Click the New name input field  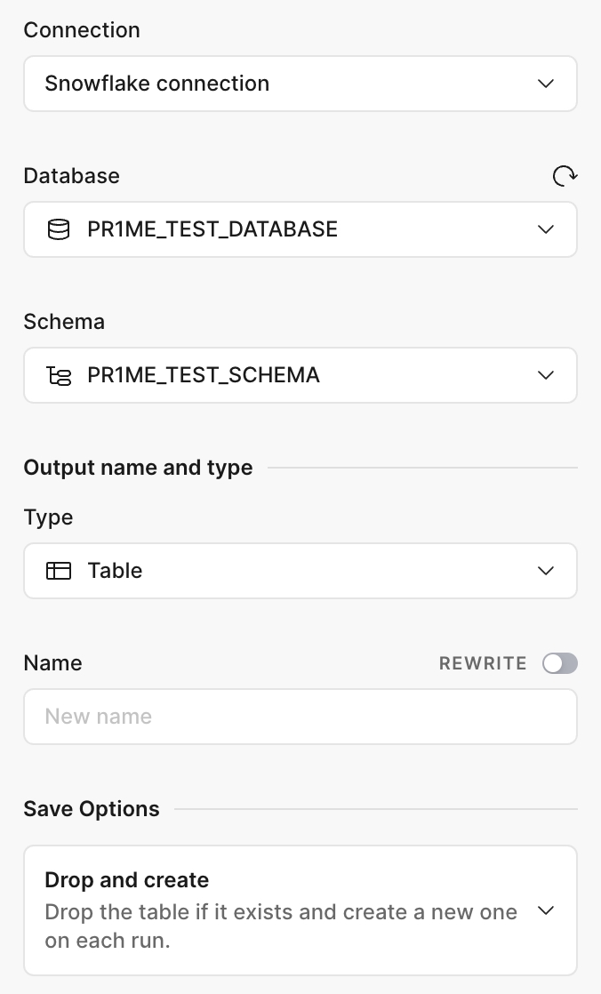300,717
